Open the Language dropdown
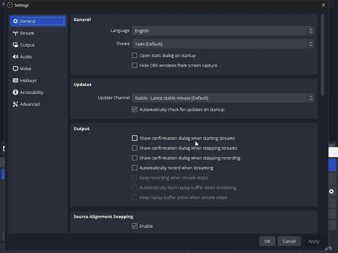Image resolution: width=338 pixels, height=253 pixels. coord(222,31)
